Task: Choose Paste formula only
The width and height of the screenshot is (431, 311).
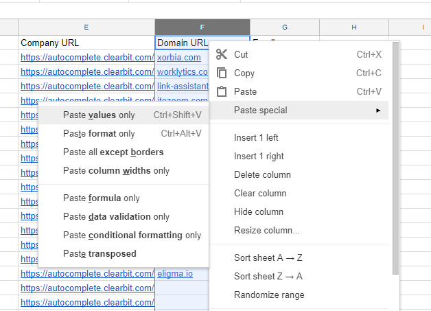Action: 124,198
